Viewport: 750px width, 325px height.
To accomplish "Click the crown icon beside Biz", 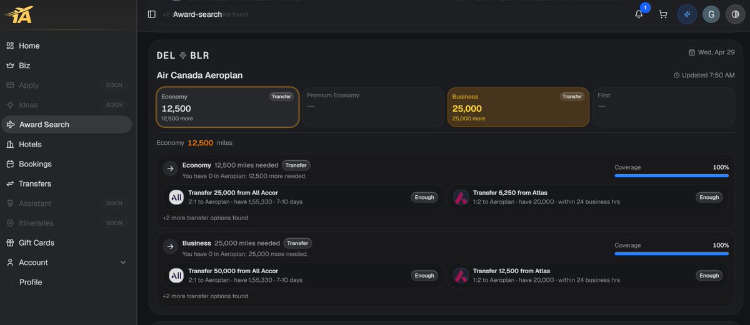I will coord(10,65).
